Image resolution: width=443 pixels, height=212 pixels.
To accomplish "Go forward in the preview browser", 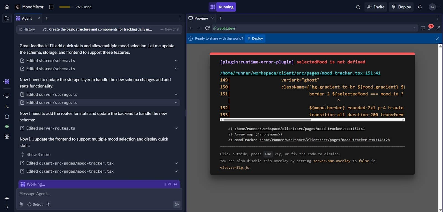I will 199,28.
